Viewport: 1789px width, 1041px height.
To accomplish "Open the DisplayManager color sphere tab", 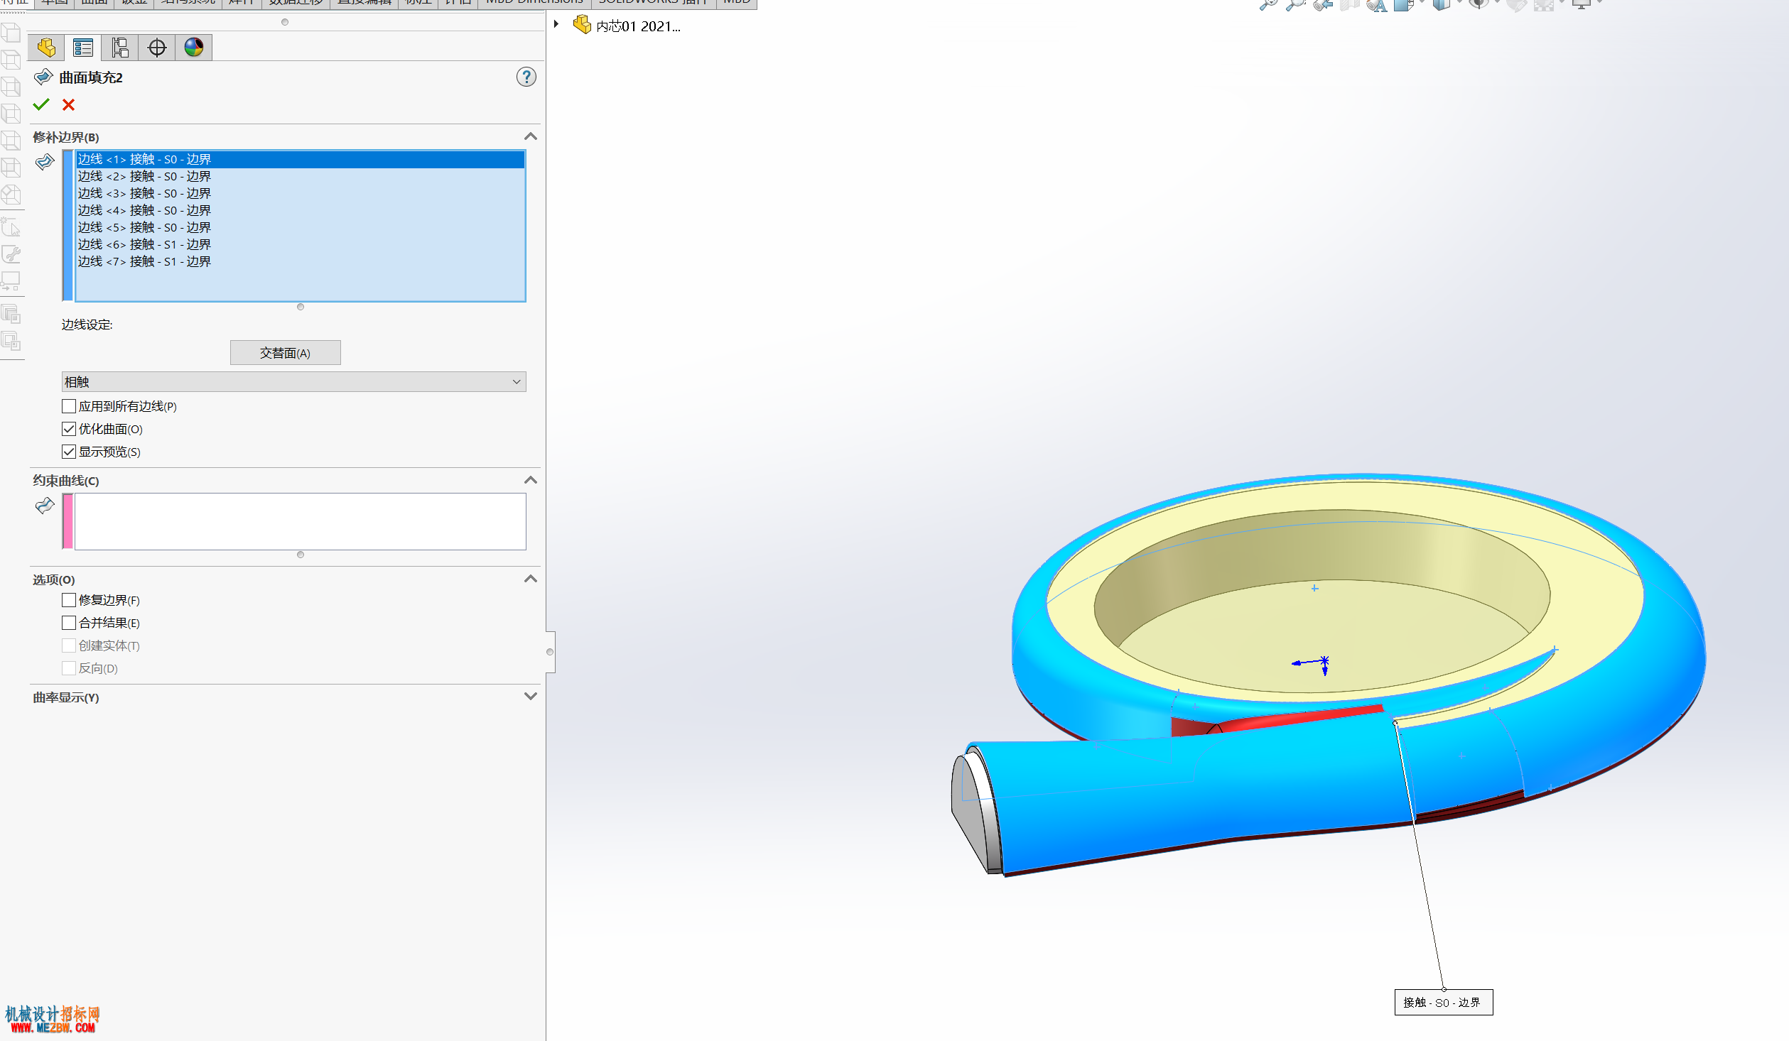I will [194, 48].
